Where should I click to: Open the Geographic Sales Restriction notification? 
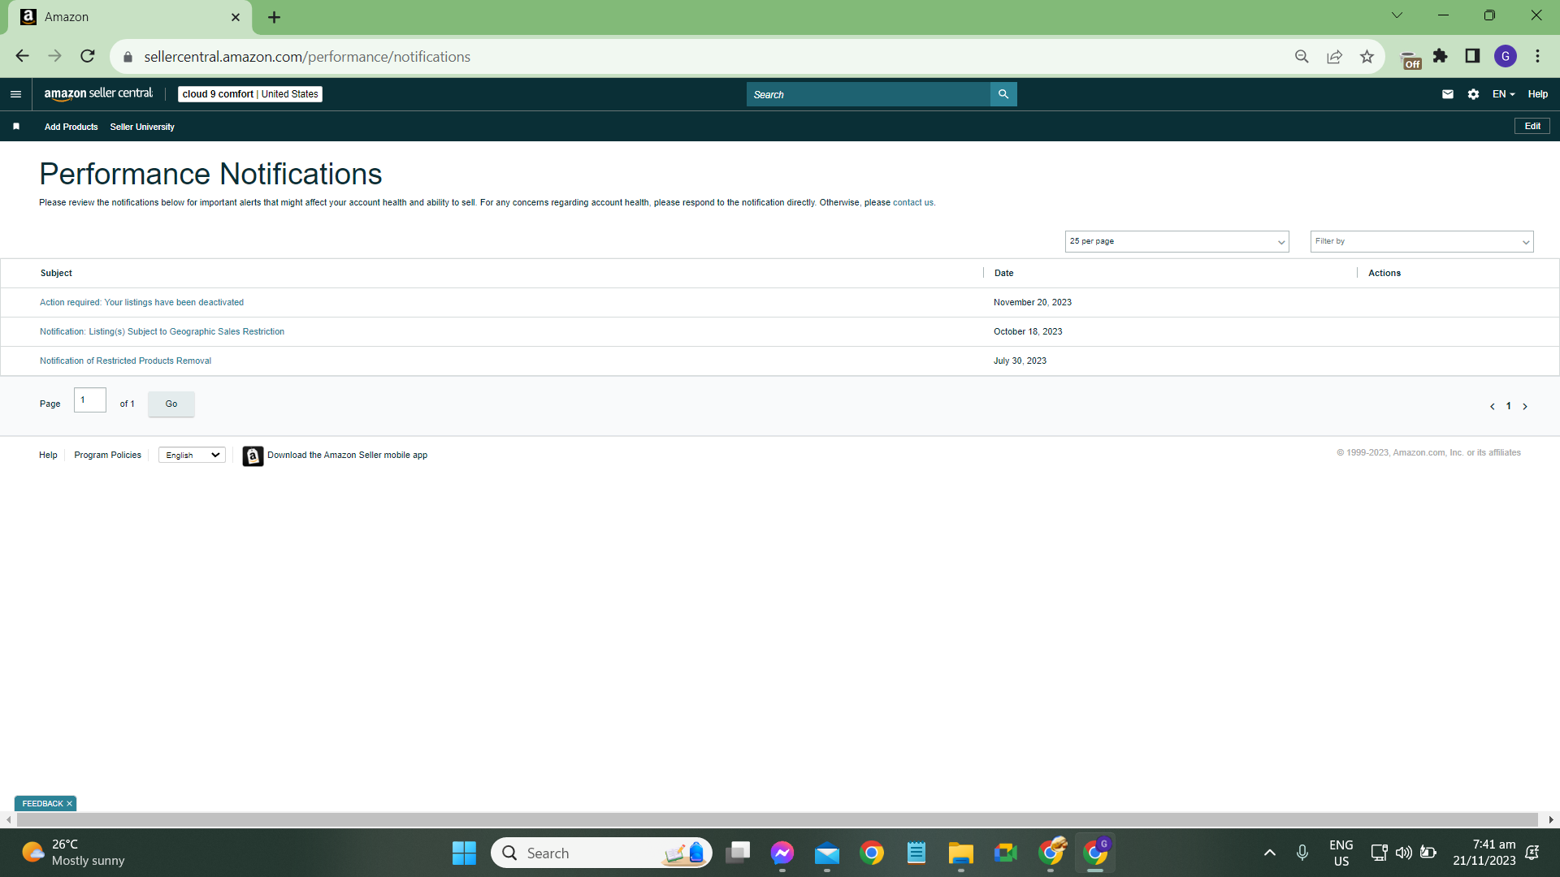162,331
